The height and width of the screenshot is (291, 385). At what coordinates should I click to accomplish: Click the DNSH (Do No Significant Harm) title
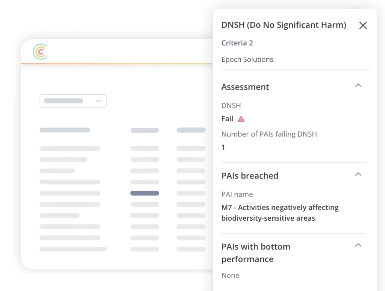(x=283, y=25)
